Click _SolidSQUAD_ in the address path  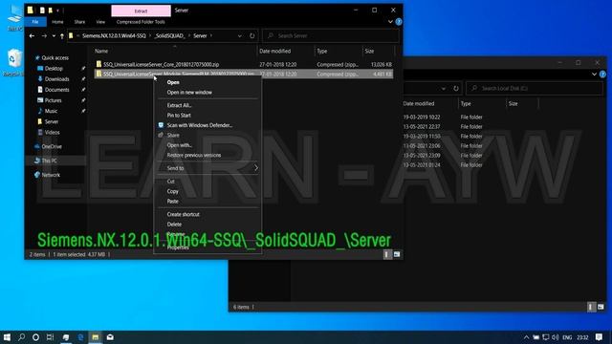[169, 36]
